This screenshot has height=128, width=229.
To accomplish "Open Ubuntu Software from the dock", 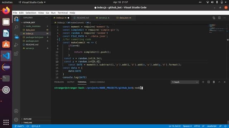I will pyautogui.click(x=6, y=44).
